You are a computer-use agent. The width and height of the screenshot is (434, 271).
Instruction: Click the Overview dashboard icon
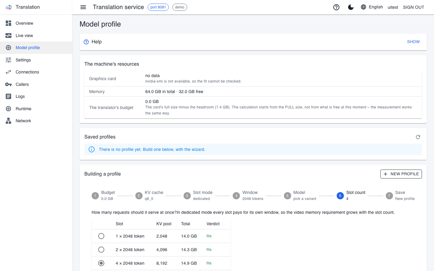[8, 23]
